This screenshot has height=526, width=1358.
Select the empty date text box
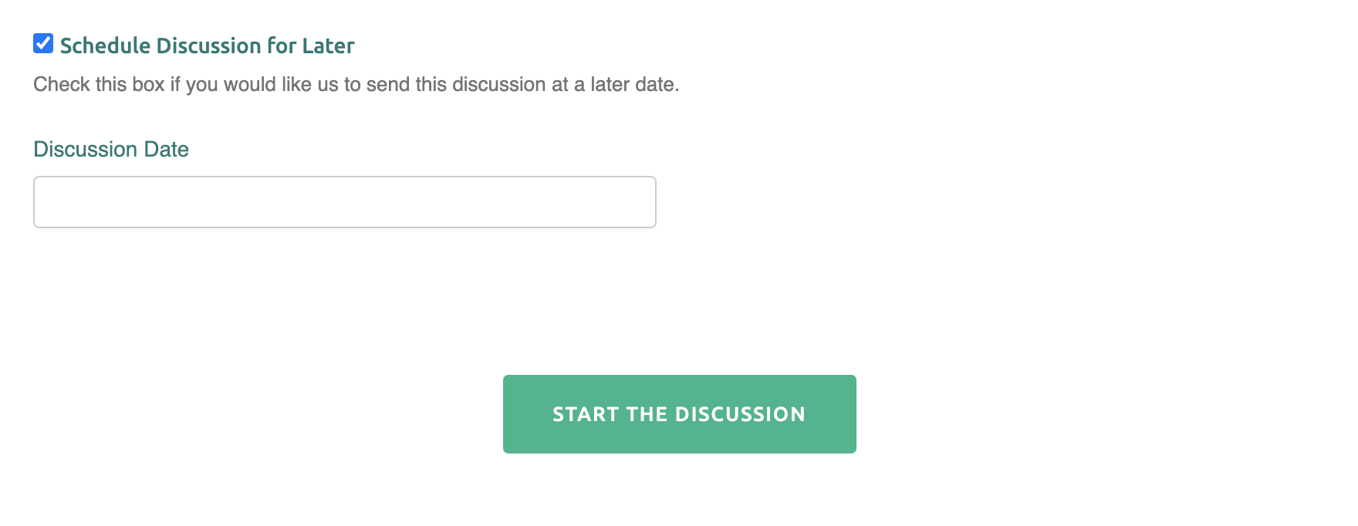(344, 202)
